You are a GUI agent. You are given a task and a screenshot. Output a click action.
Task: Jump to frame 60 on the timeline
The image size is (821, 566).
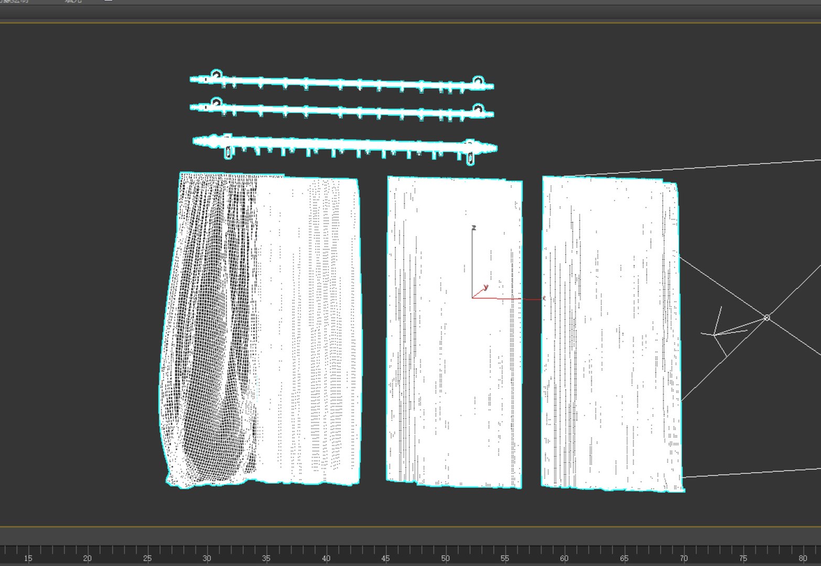coord(564,558)
